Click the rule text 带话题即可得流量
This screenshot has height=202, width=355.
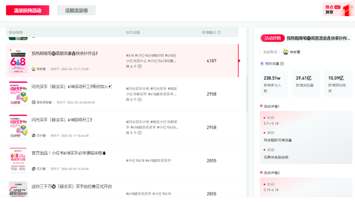[278, 140]
